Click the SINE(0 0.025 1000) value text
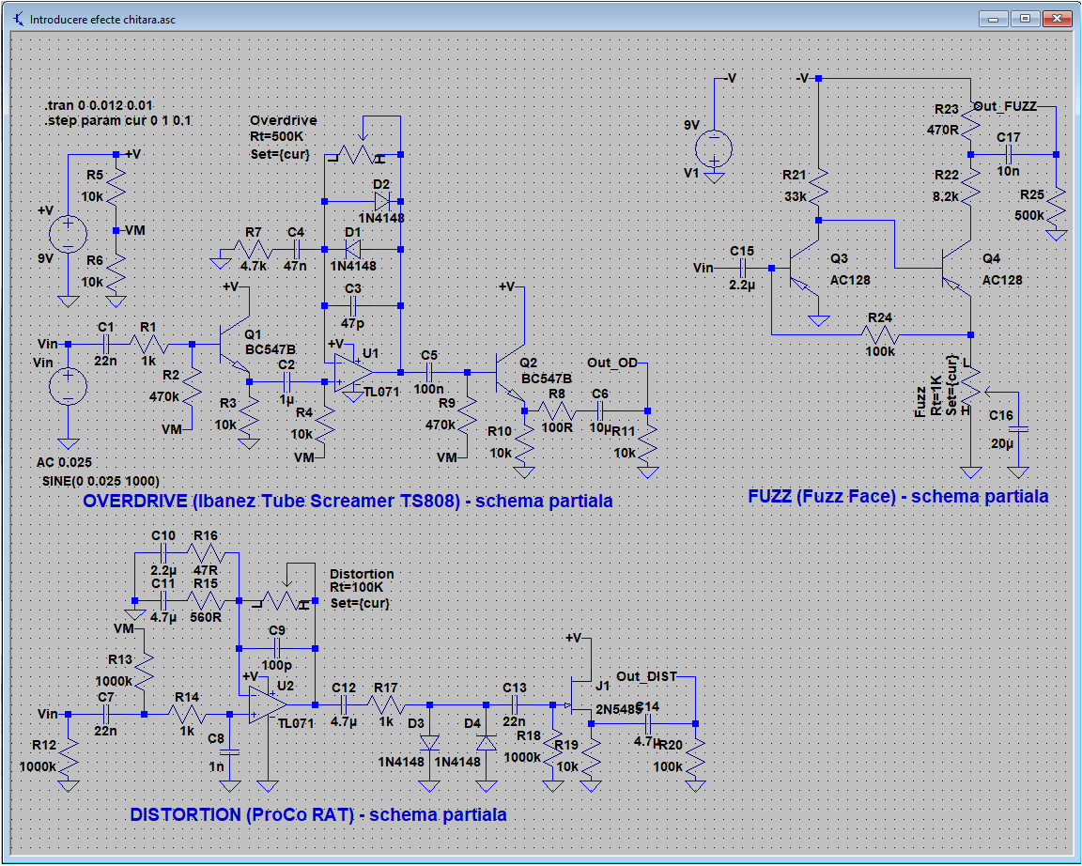 100,481
